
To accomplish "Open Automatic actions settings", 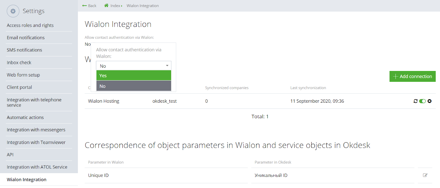I will tap(25, 117).
